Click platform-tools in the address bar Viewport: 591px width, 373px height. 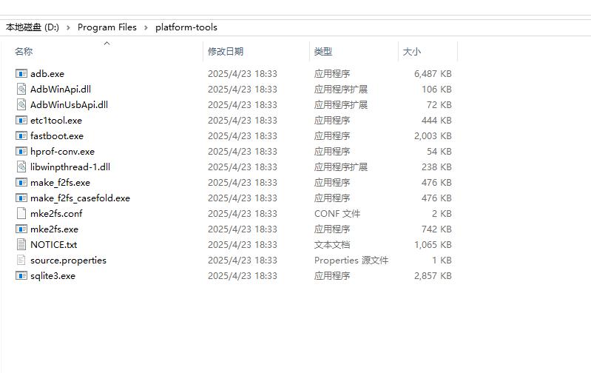pos(186,27)
